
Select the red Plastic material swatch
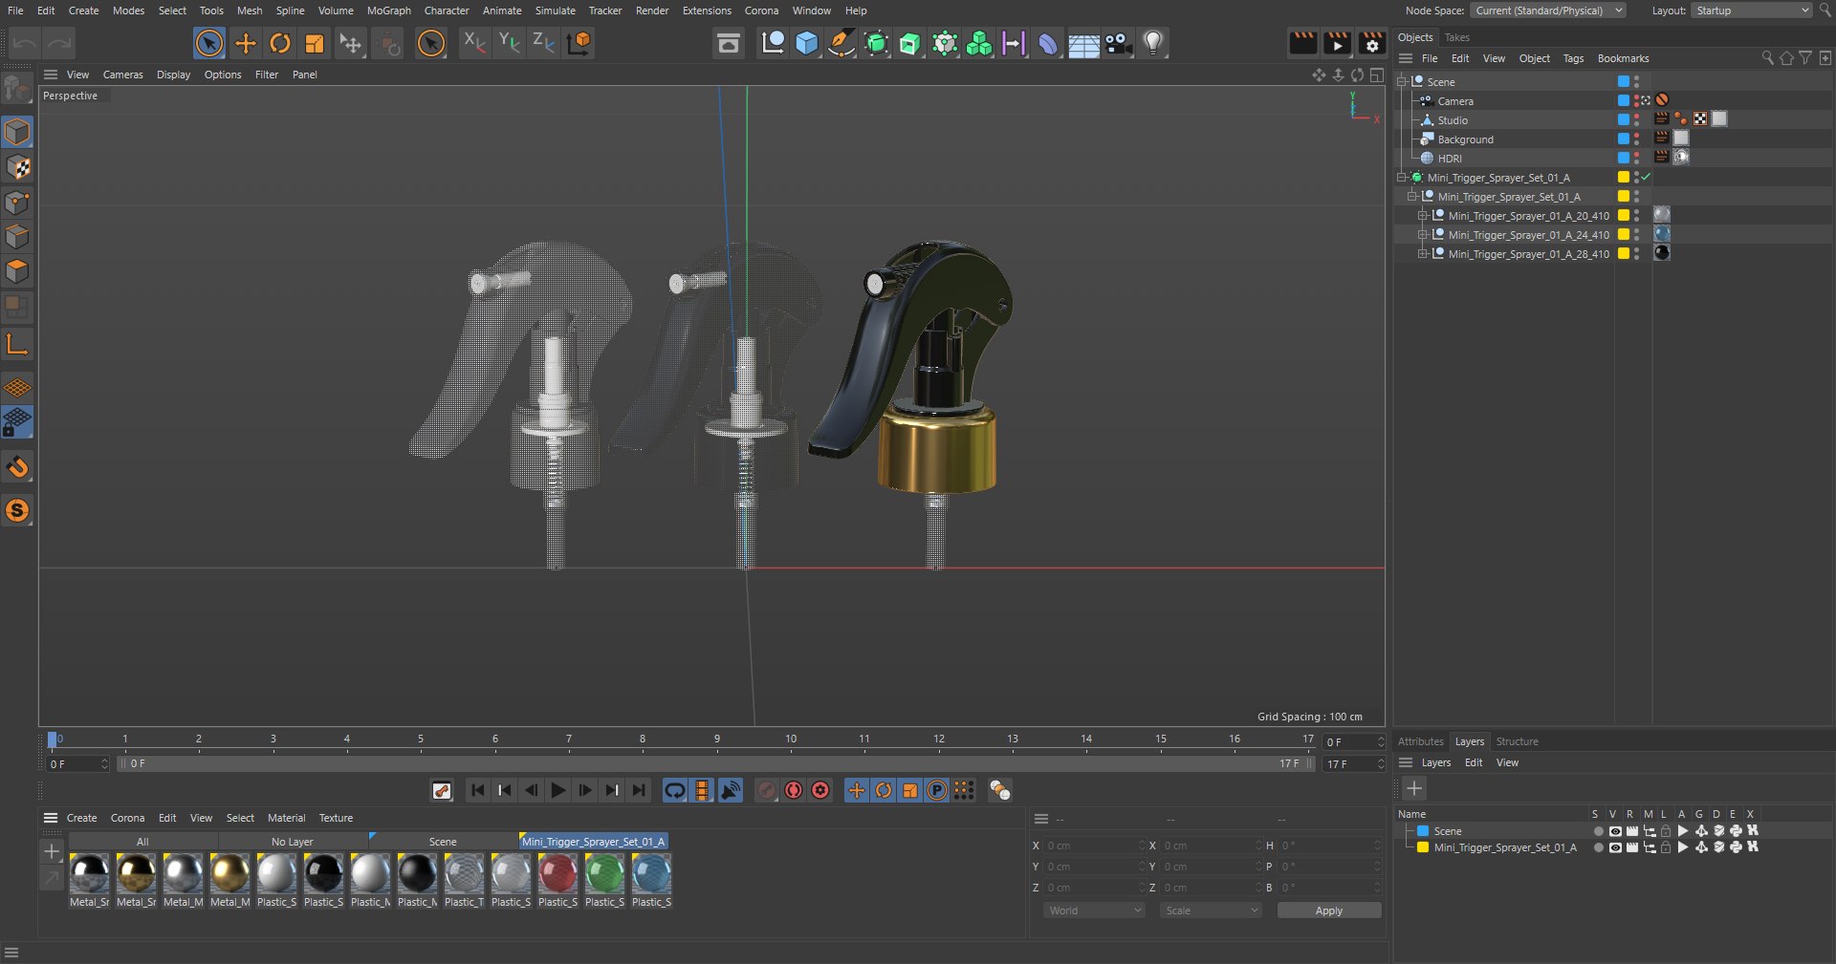(557, 873)
